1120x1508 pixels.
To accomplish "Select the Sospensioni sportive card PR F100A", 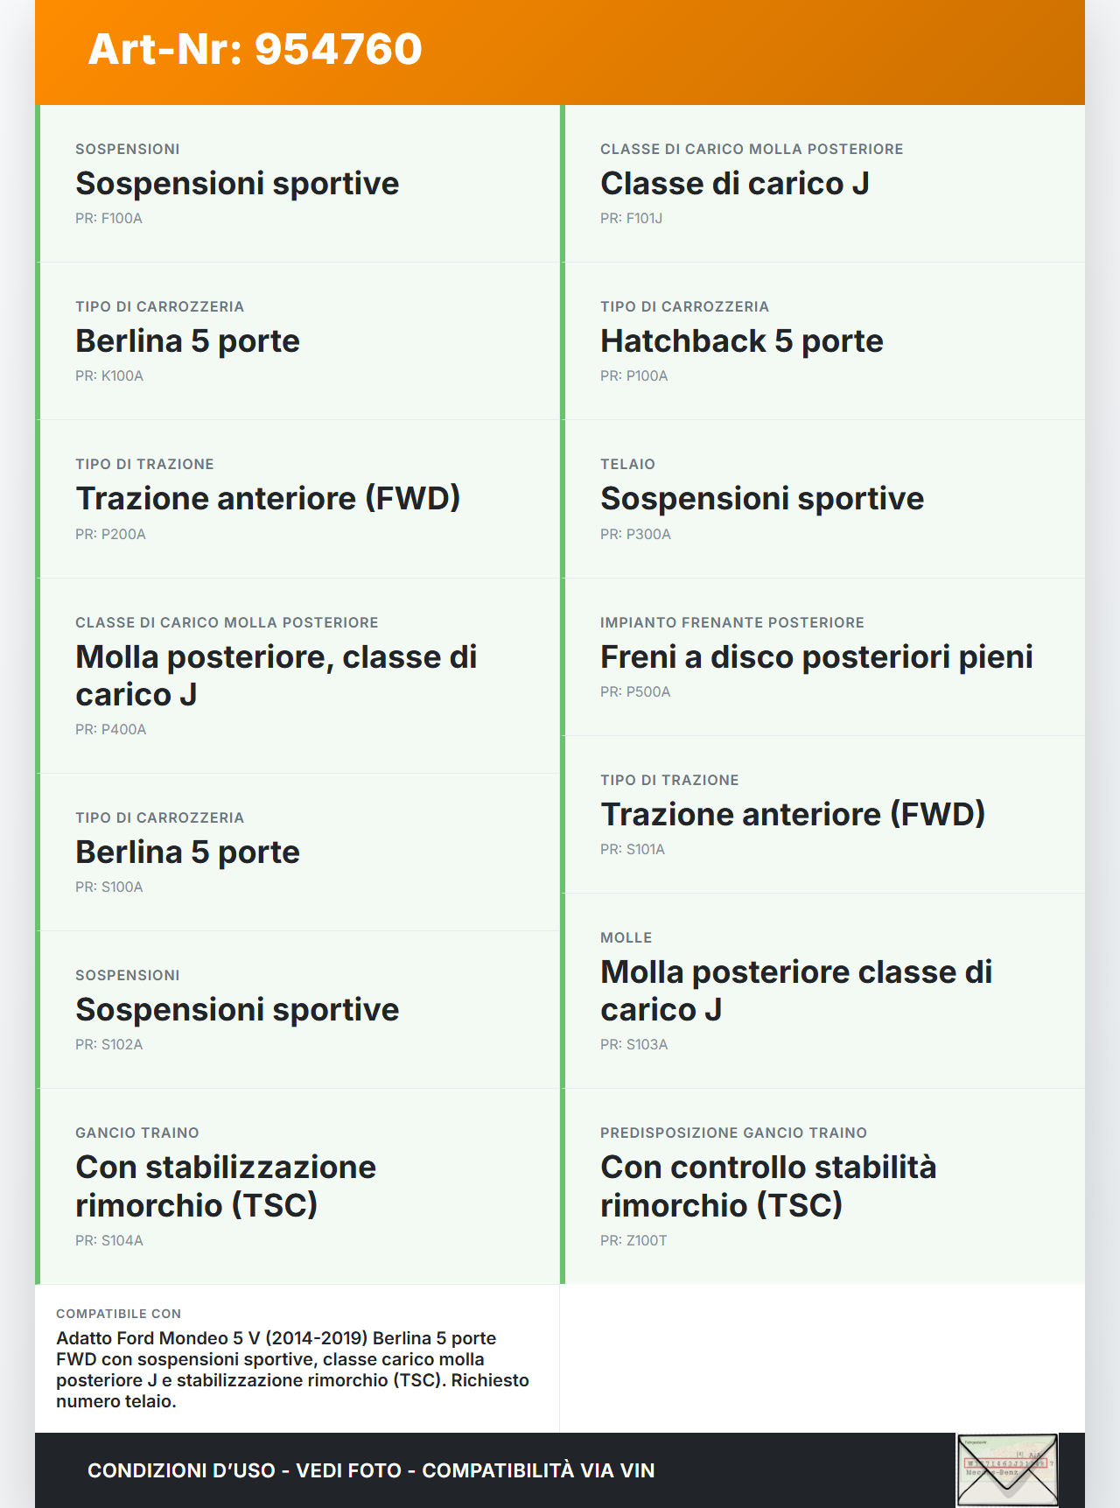I will [299, 184].
